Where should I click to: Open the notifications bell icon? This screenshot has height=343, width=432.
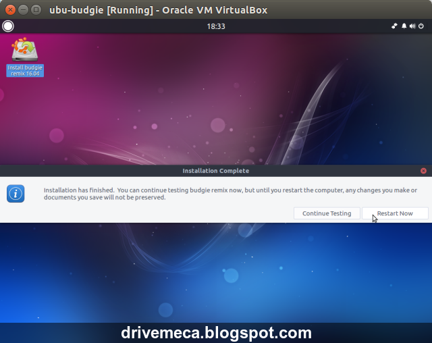click(404, 26)
